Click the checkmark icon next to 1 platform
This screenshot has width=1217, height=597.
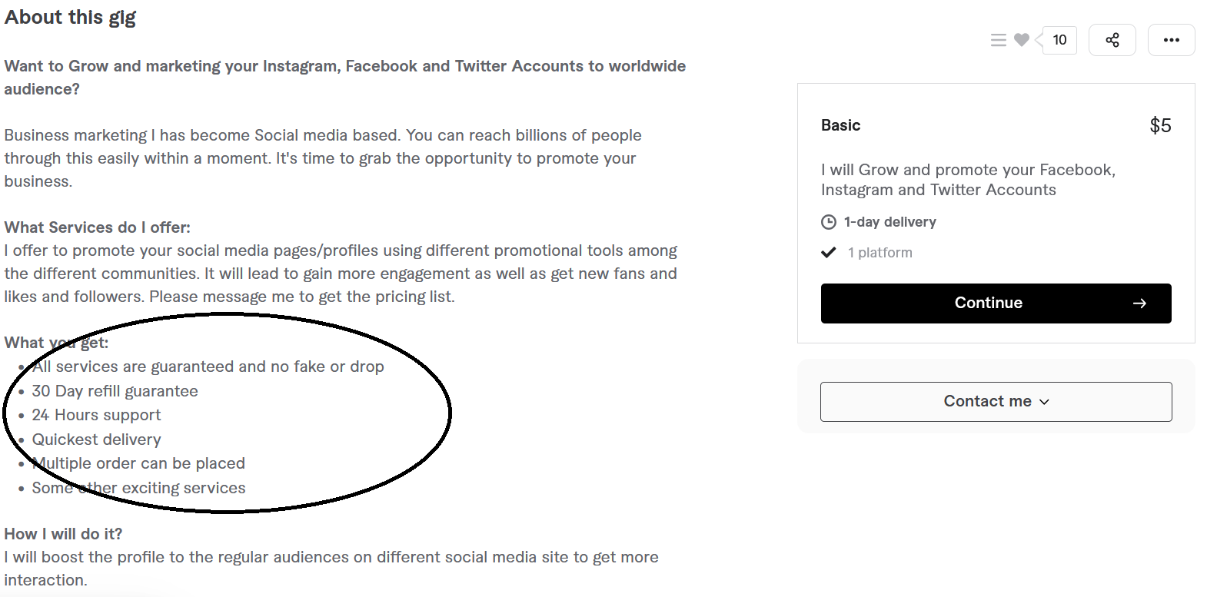(829, 252)
